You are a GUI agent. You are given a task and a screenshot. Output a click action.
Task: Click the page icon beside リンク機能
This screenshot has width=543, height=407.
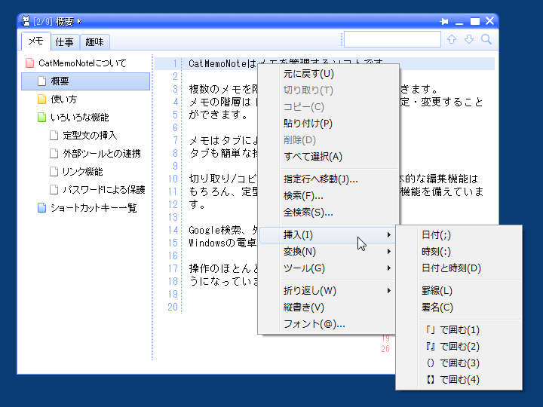coord(54,171)
